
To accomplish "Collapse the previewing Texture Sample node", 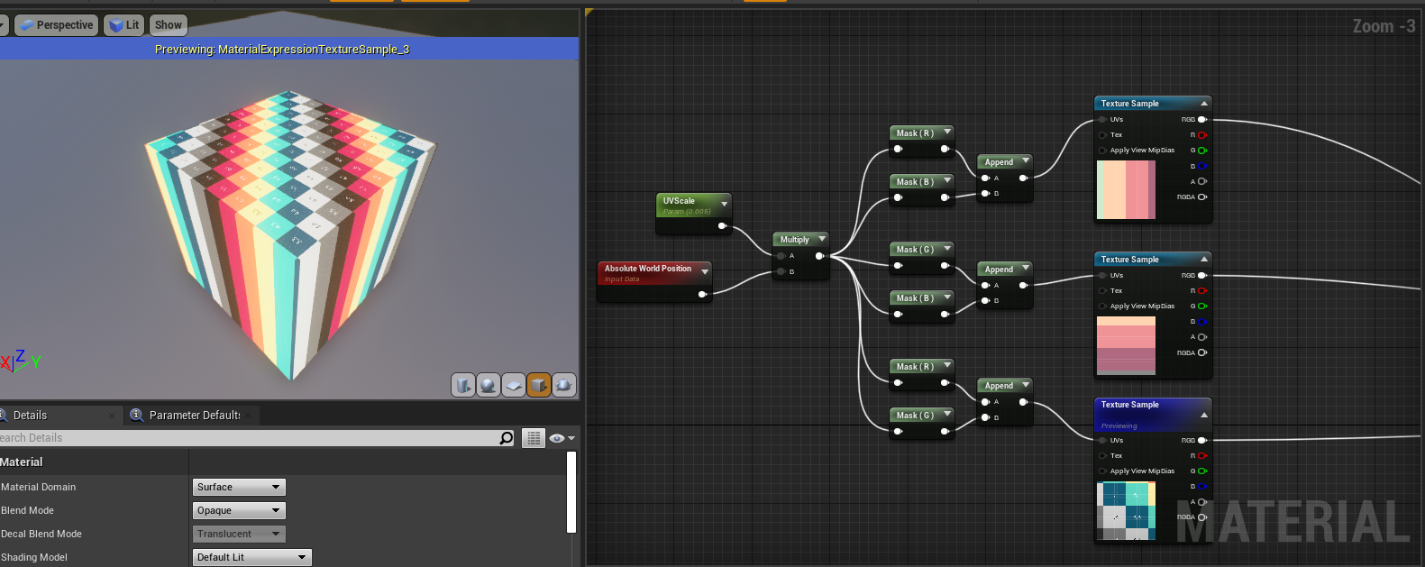I will pyautogui.click(x=1203, y=415).
